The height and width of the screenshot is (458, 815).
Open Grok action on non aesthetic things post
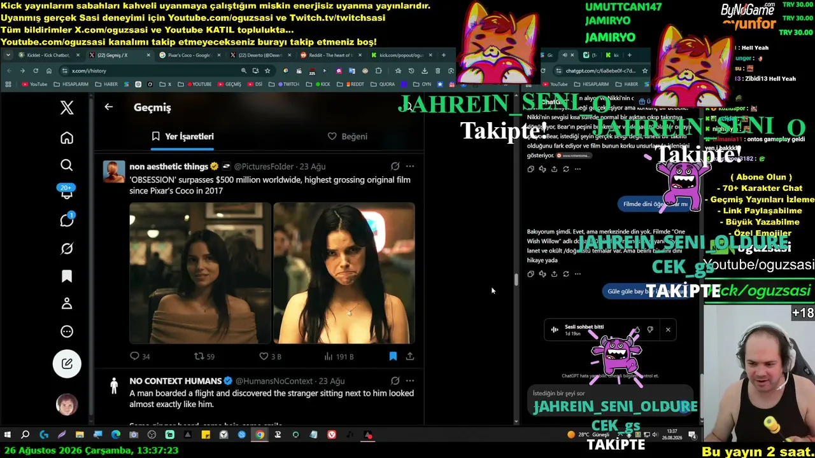point(395,166)
